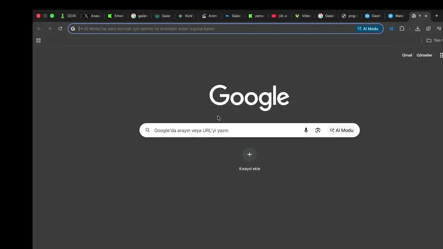Viewport: 443px width, 249px height.
Task: Click AI Modu button in search box
Action: (342, 130)
